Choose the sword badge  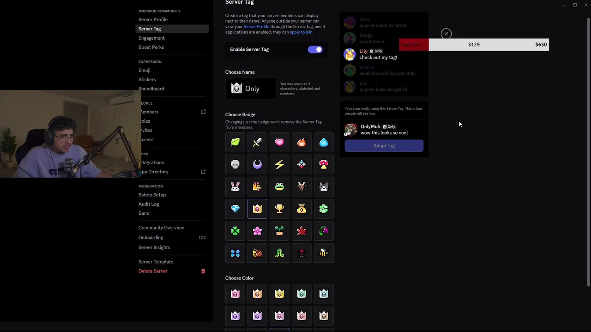point(257,142)
